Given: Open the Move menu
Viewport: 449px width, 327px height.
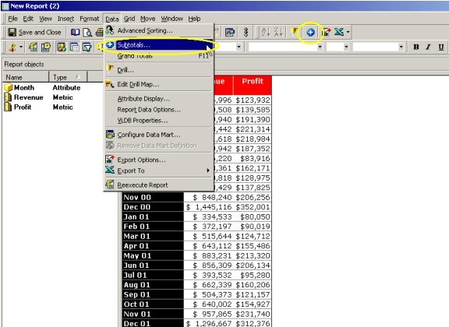Looking at the screenshot, I should pyautogui.click(x=147, y=19).
